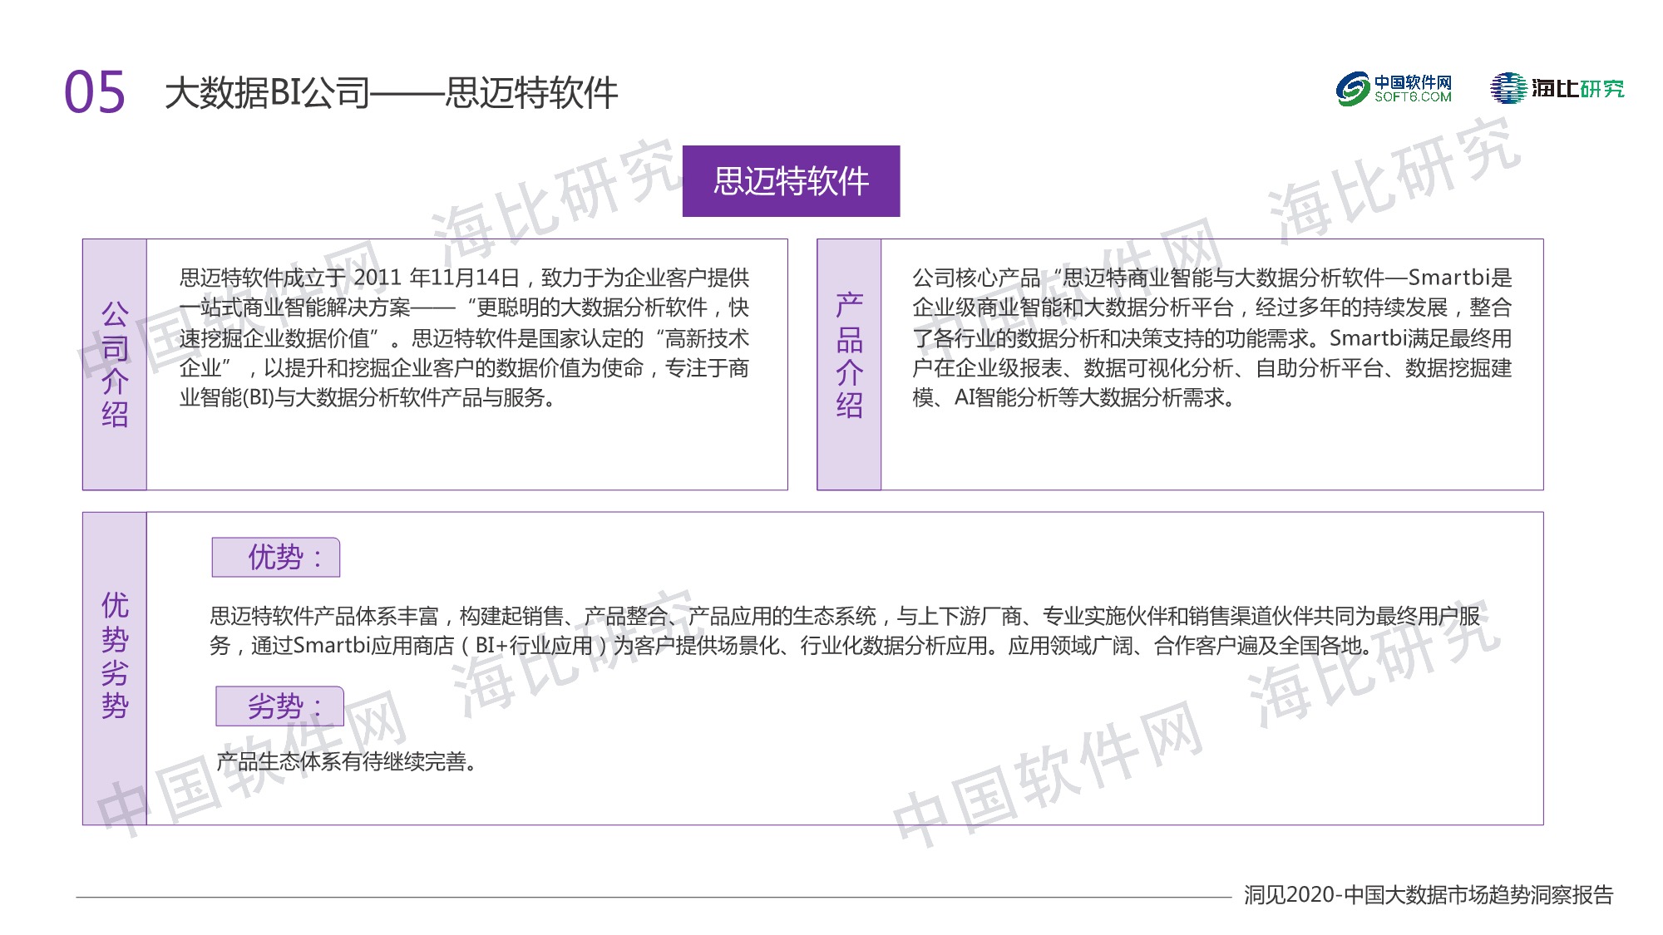
Task: Toggle the 产品介绍 section sidebar
Action: (x=850, y=364)
